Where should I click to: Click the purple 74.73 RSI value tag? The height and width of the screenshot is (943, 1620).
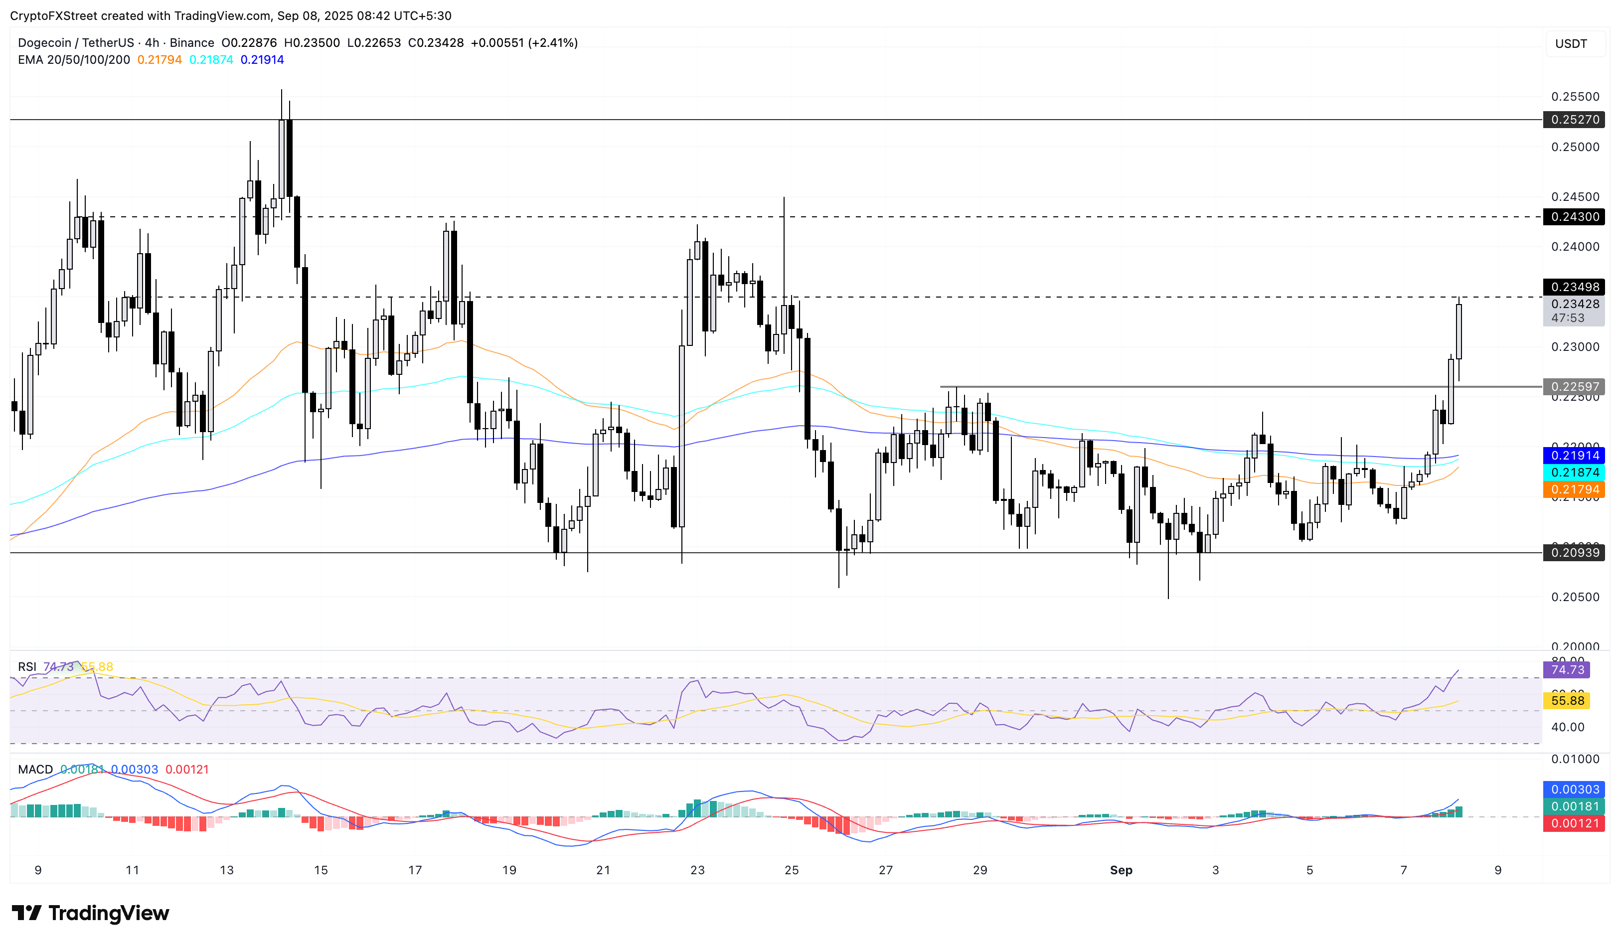[x=1567, y=670]
